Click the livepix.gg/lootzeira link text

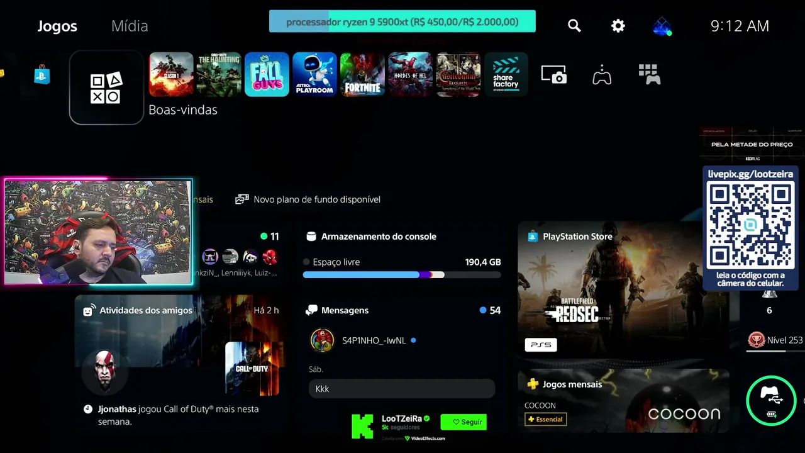pos(750,174)
